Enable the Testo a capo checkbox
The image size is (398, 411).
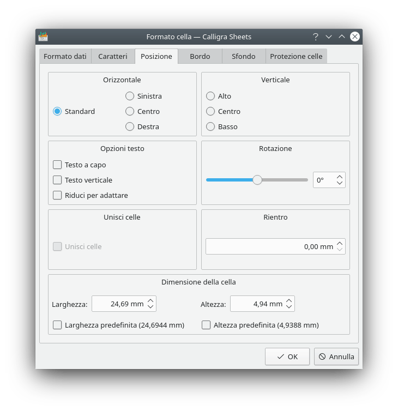tap(57, 165)
